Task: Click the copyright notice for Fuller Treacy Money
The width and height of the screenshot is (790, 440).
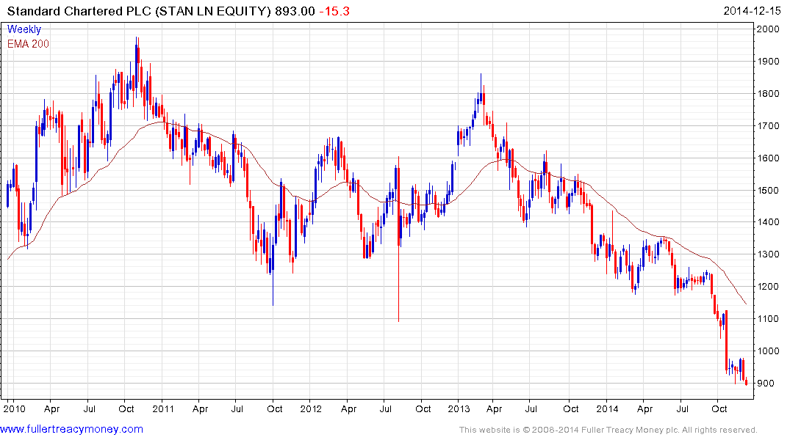Action: (x=608, y=430)
